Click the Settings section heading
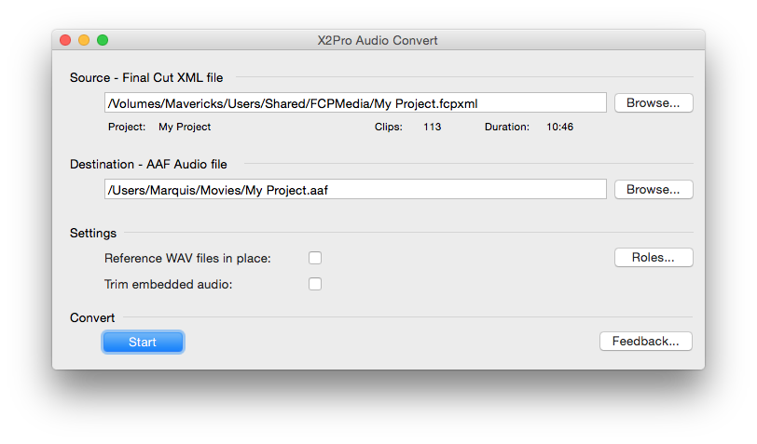The height and width of the screenshot is (444, 757). [x=93, y=233]
